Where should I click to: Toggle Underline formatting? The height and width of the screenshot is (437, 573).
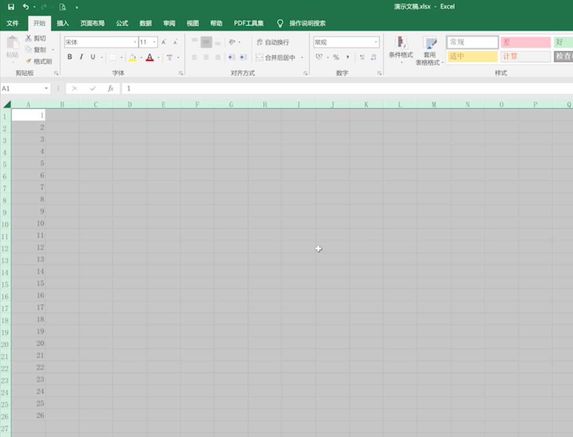coord(92,57)
